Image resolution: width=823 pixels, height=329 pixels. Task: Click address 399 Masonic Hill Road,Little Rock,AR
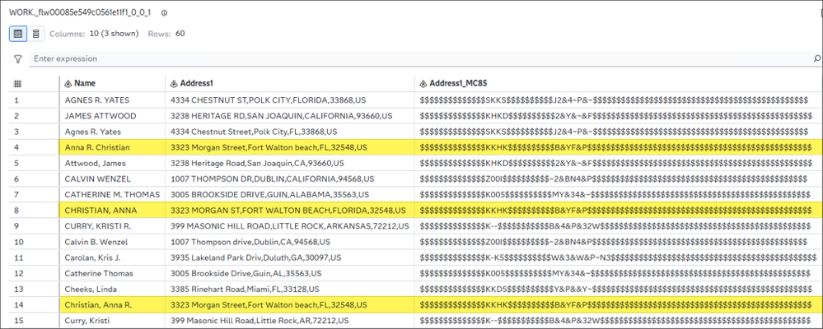260,321
